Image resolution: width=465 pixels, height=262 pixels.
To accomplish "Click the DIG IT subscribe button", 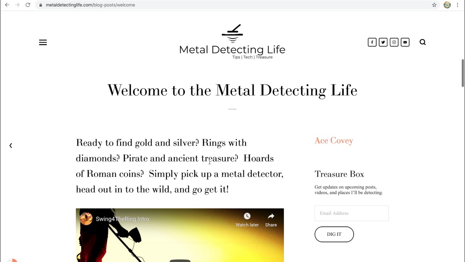I will [334, 234].
